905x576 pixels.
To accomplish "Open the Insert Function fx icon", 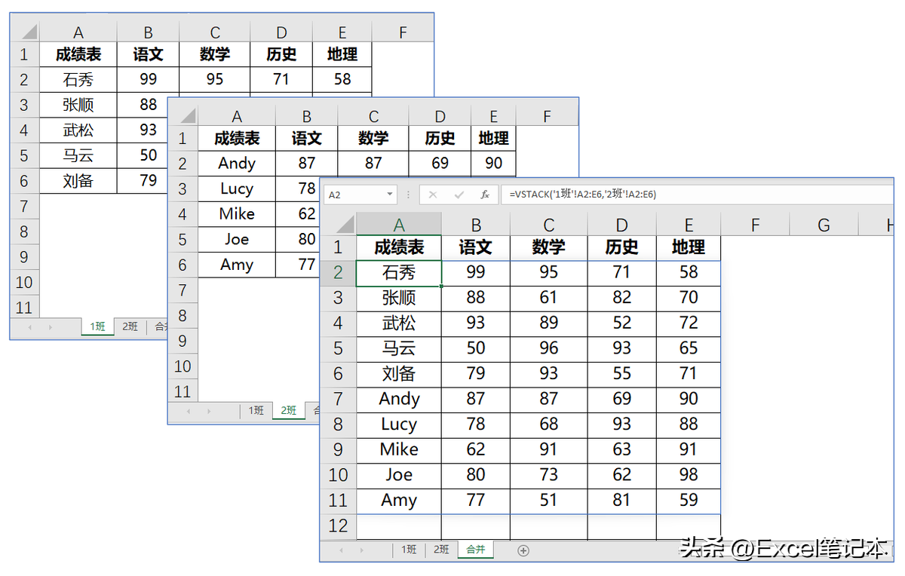I will [x=485, y=195].
